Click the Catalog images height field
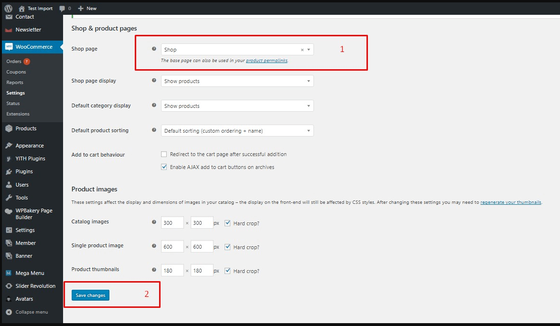Viewport: 560px width, 326px height. tap(202, 222)
